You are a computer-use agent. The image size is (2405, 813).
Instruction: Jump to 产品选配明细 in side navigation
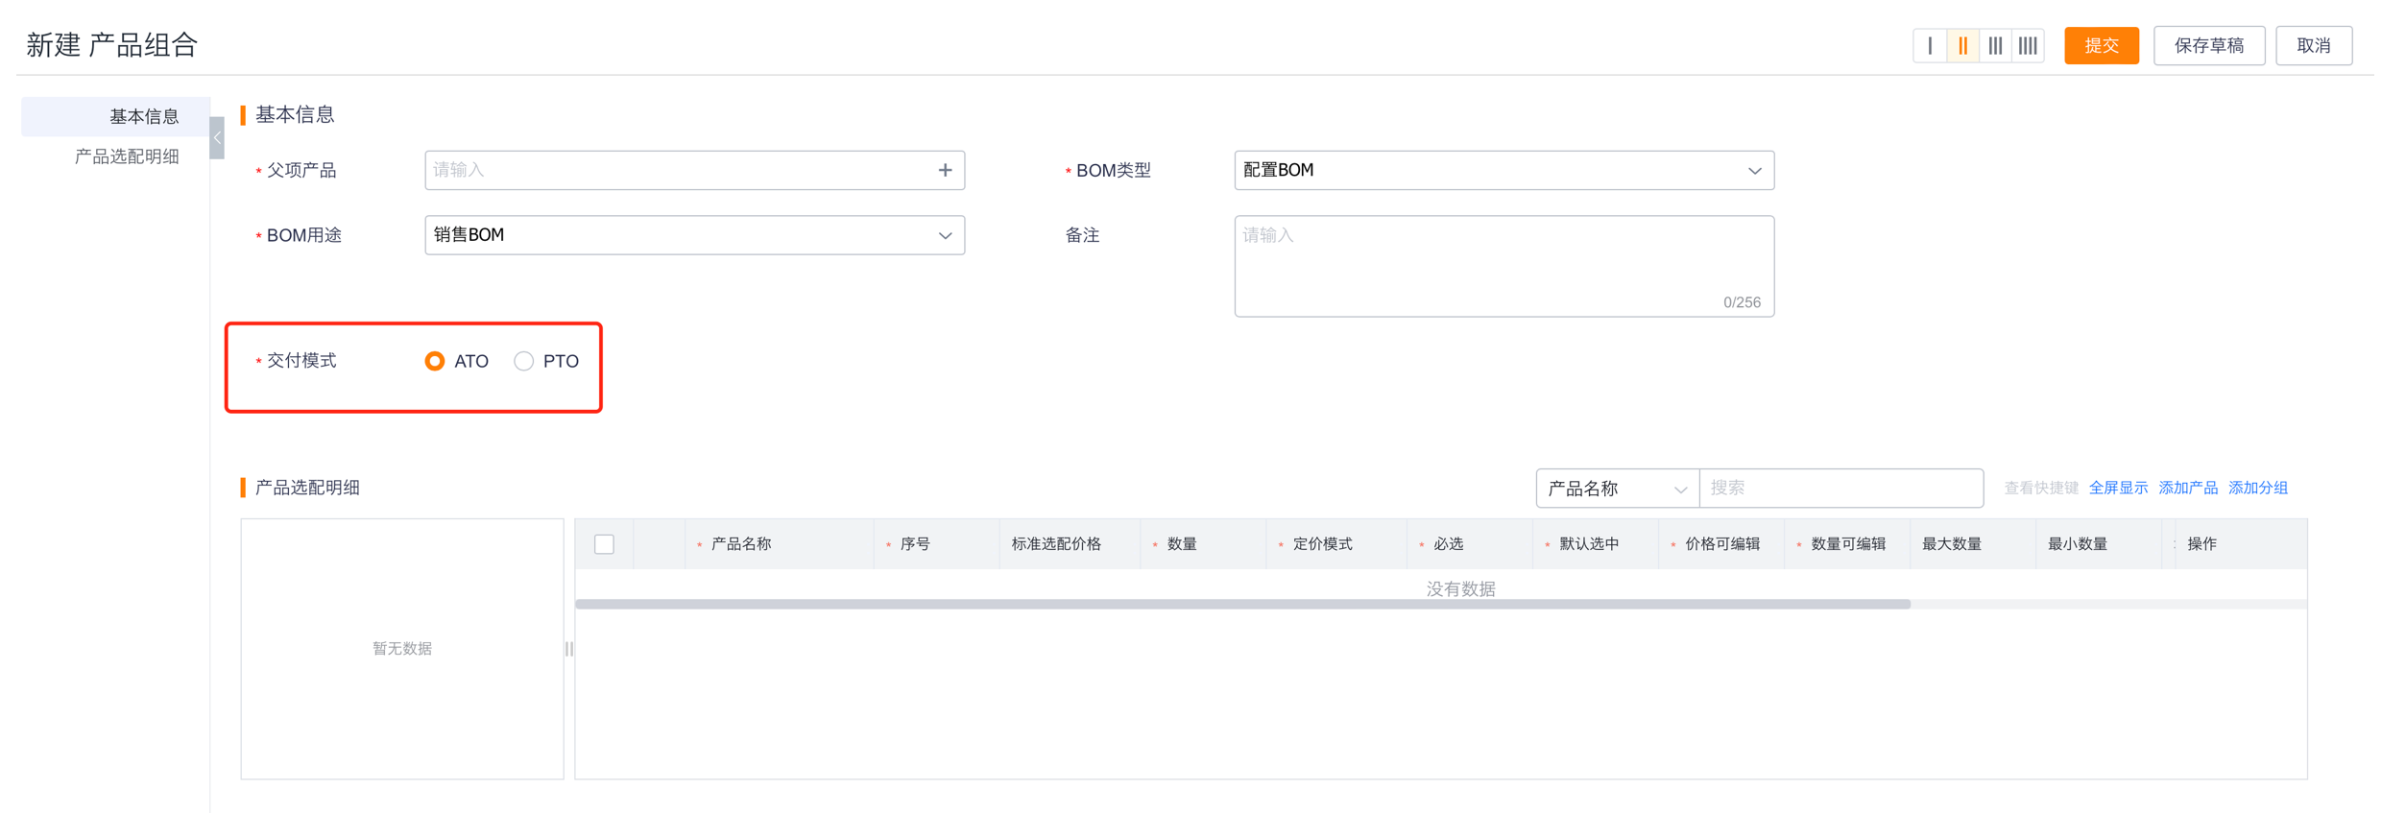point(127,156)
